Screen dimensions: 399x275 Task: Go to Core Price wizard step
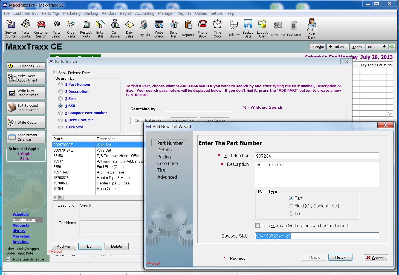coord(167,163)
